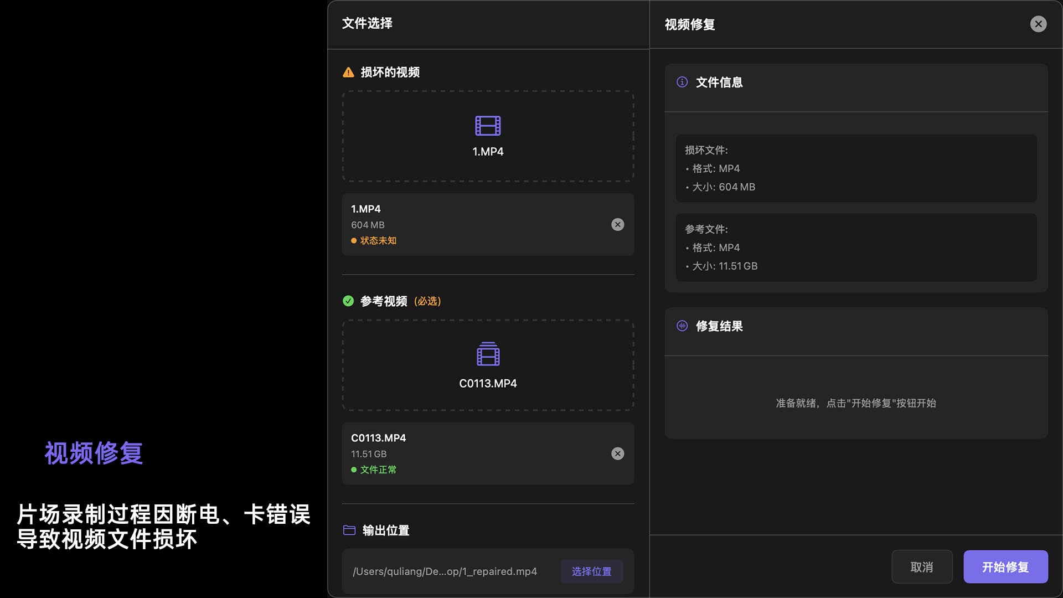Remove the 1.MP4 damaged file entry

[617, 224]
